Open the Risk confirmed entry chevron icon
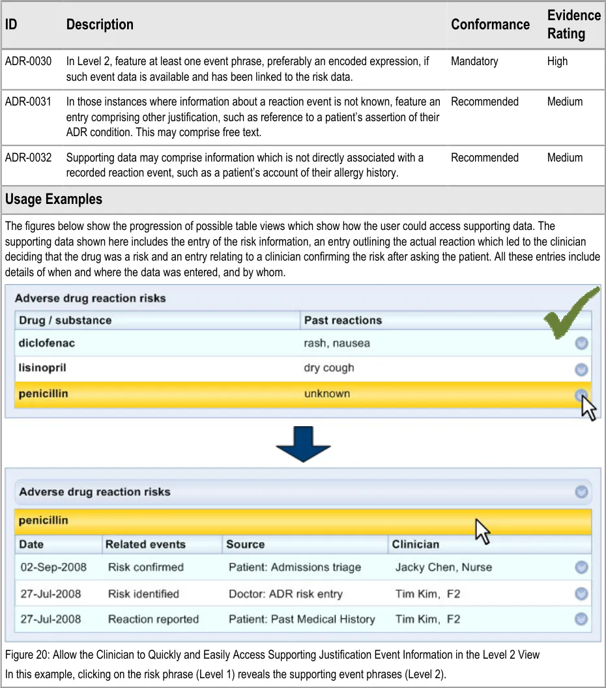This screenshot has width=606, height=688. pos(581,567)
